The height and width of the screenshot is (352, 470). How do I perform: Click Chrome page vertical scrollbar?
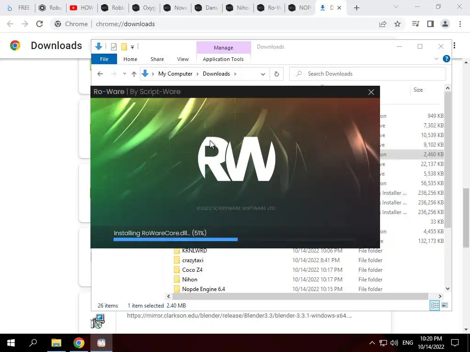466,218
